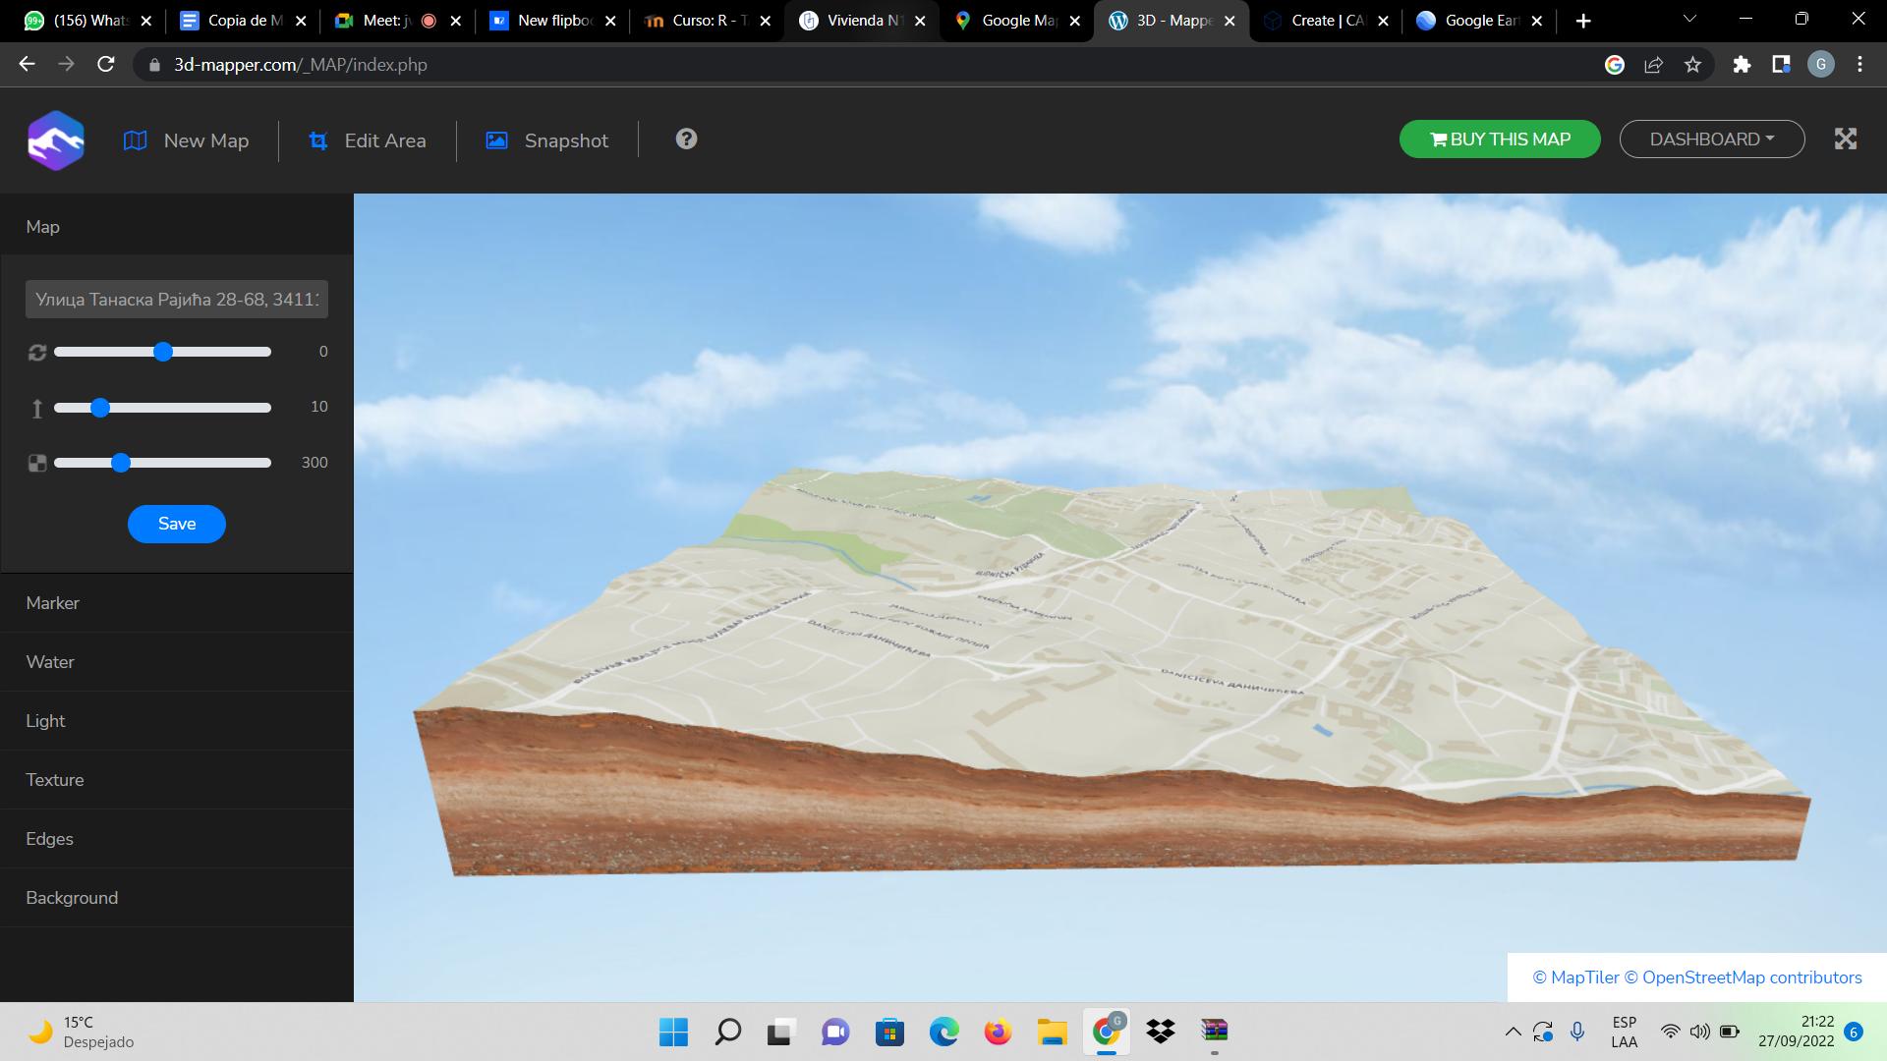Bookmark the page with the star icon
The image size is (1887, 1061).
(1692, 65)
